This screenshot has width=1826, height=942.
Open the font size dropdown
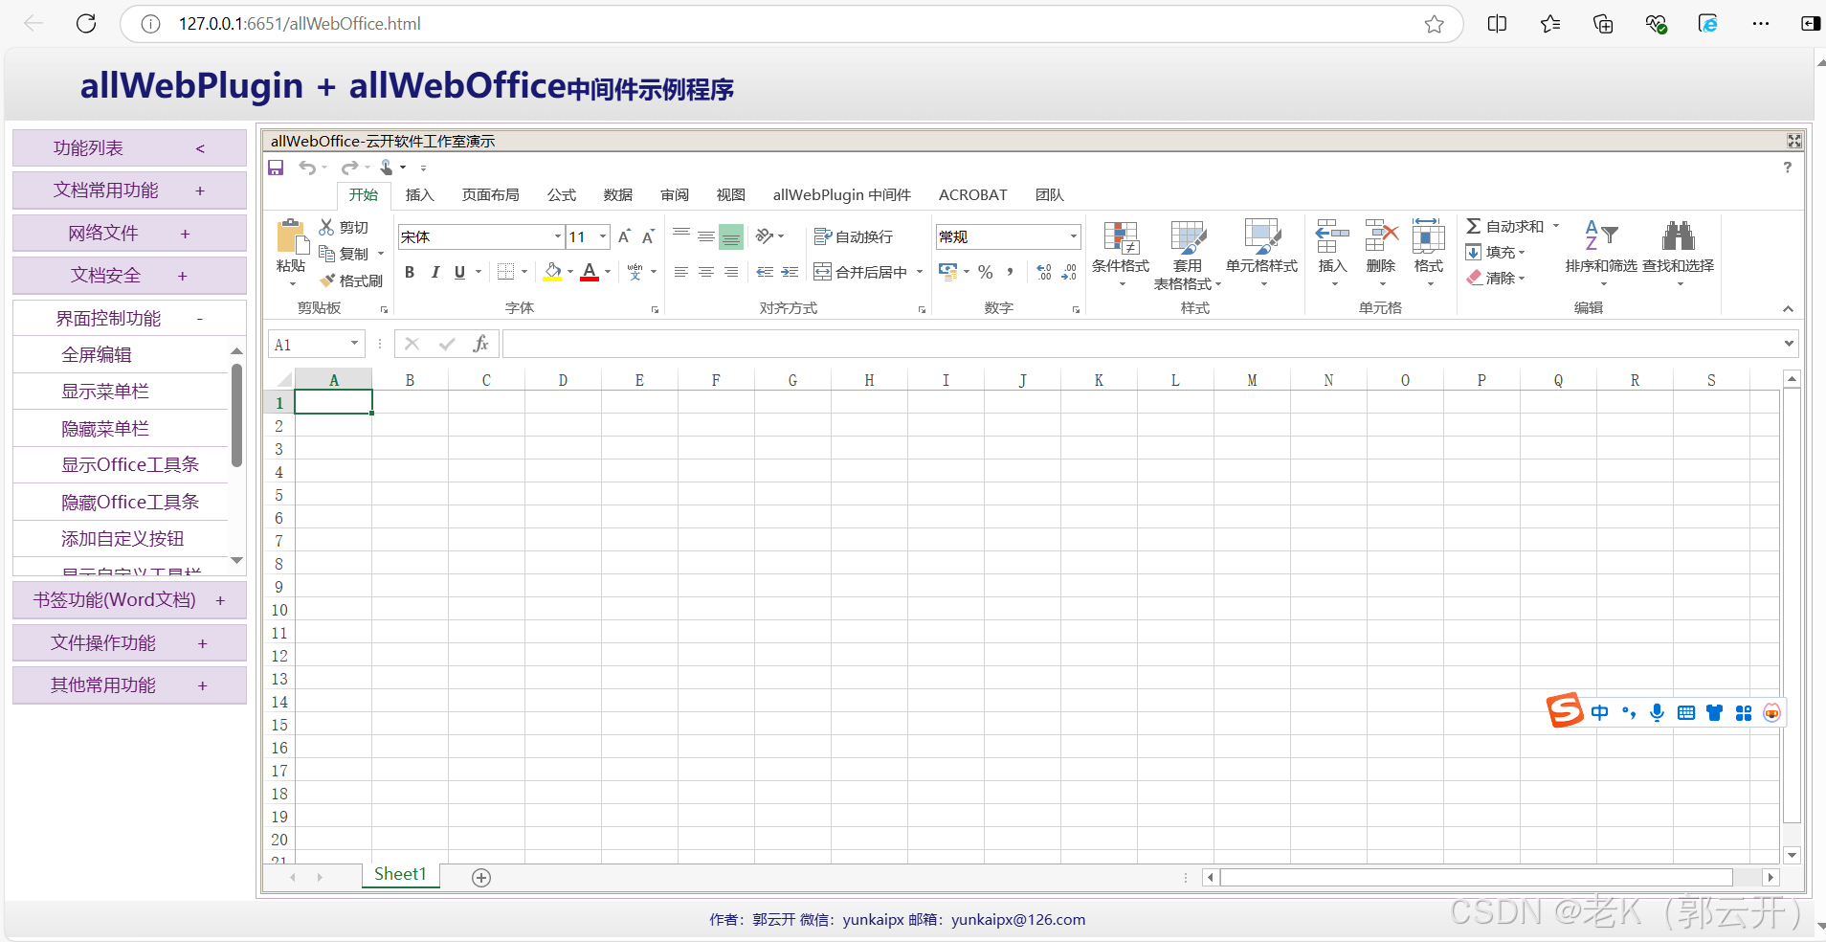[x=603, y=236]
